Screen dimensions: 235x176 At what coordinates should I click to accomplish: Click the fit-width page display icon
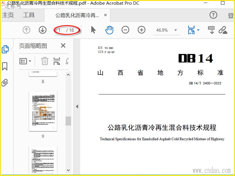tap(191, 30)
